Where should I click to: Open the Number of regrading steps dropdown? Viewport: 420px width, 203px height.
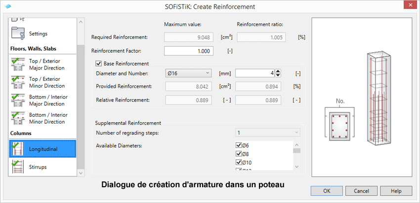(268, 133)
